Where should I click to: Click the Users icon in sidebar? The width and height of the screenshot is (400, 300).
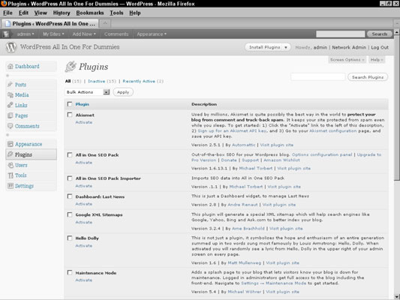pyautogui.click(x=11, y=165)
